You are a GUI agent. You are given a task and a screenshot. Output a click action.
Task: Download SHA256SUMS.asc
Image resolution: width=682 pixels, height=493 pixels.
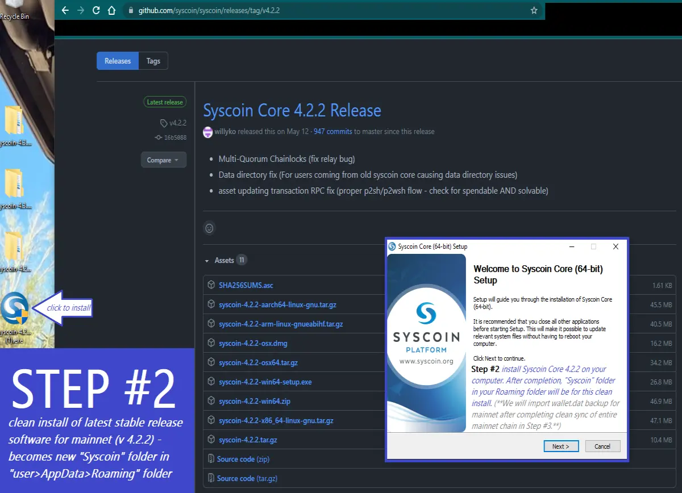click(x=246, y=285)
